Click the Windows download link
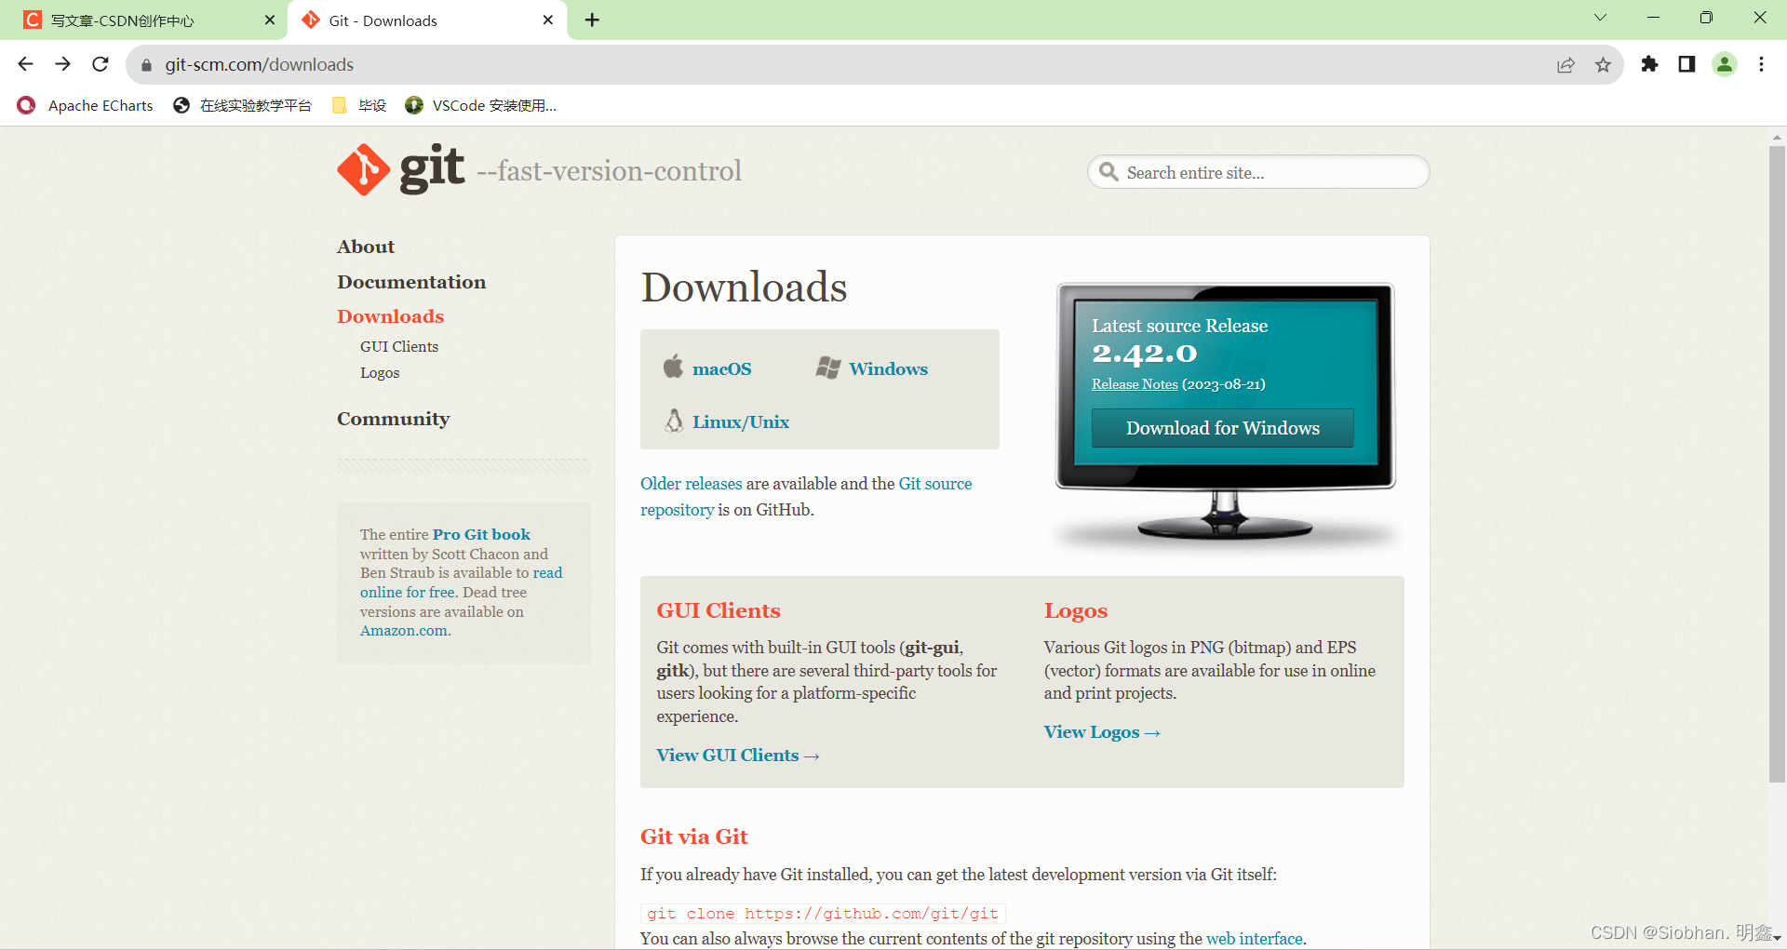Image resolution: width=1787 pixels, height=950 pixels. click(888, 368)
